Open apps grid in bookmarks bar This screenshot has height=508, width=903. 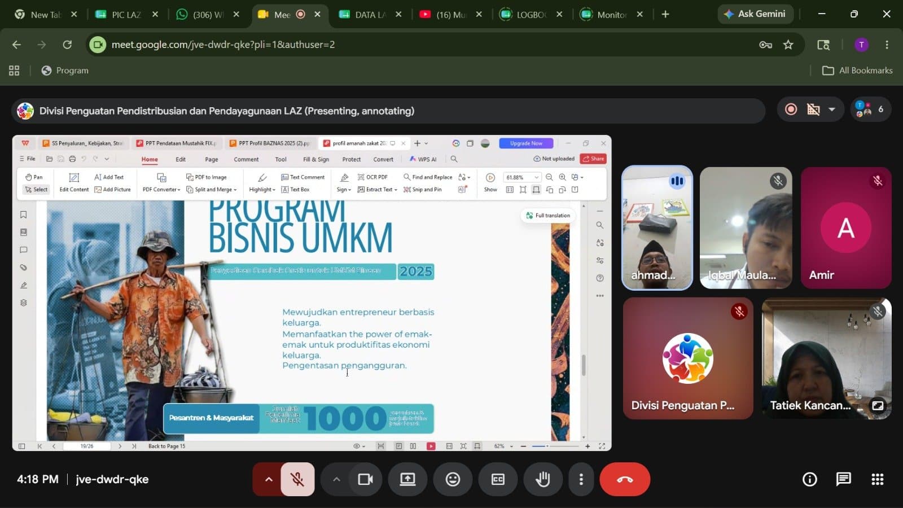[14, 71]
